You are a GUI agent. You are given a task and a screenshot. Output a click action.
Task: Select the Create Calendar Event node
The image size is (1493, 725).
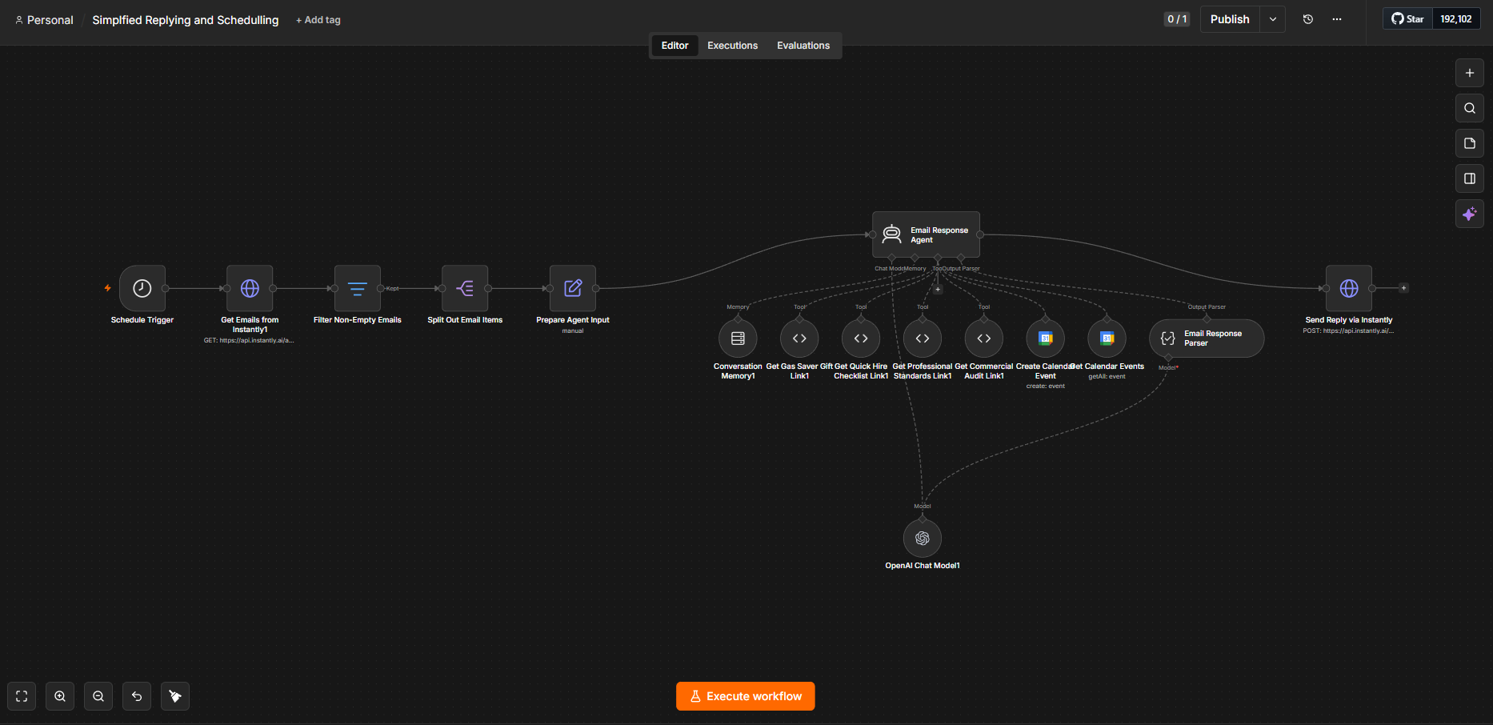1046,338
